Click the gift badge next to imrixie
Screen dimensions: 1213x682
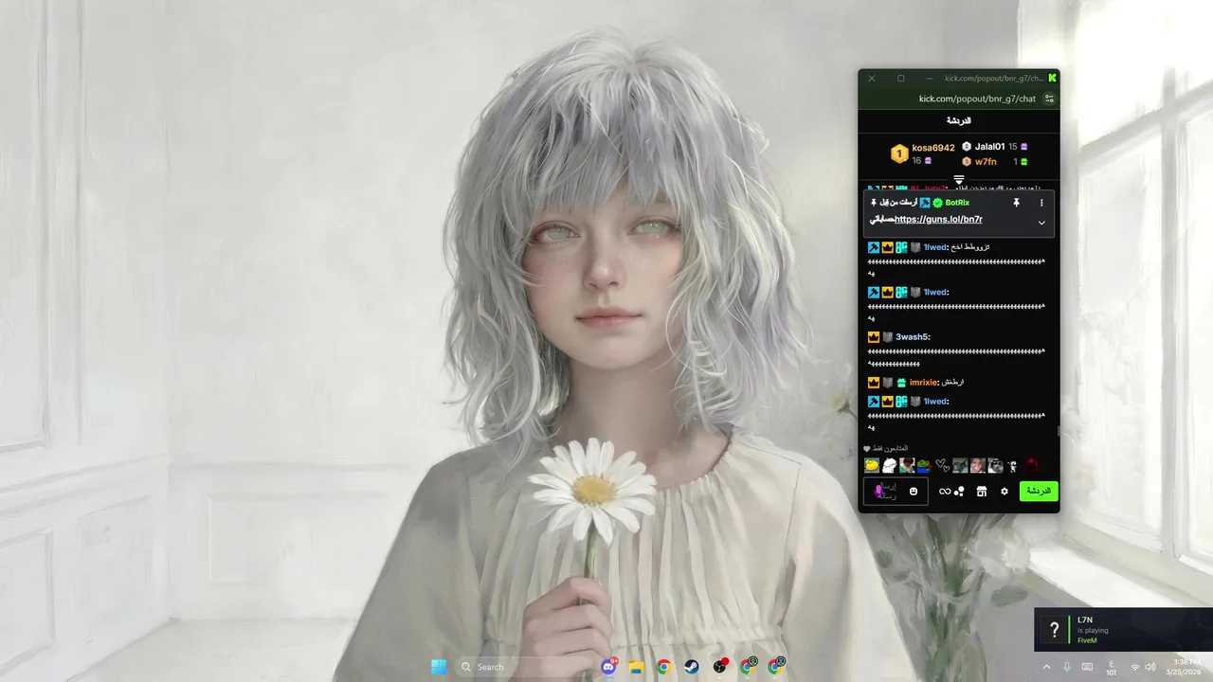[x=902, y=383]
